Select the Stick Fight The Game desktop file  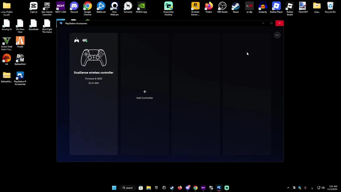pyautogui.click(x=47, y=26)
